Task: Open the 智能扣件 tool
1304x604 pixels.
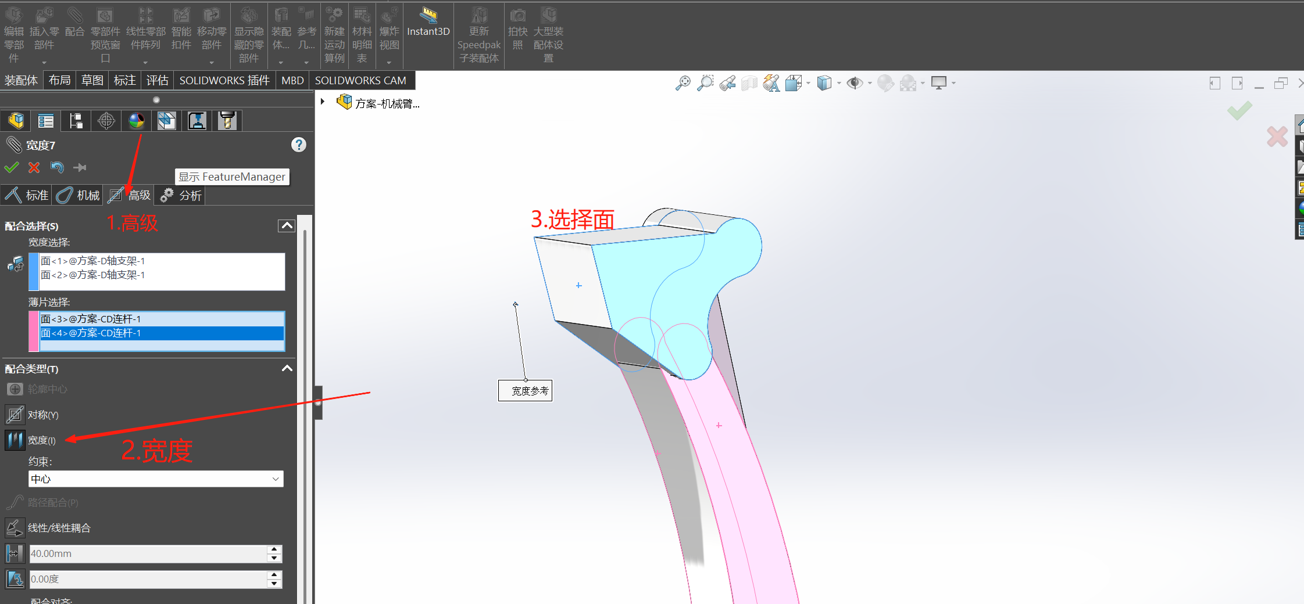Action: (x=181, y=29)
